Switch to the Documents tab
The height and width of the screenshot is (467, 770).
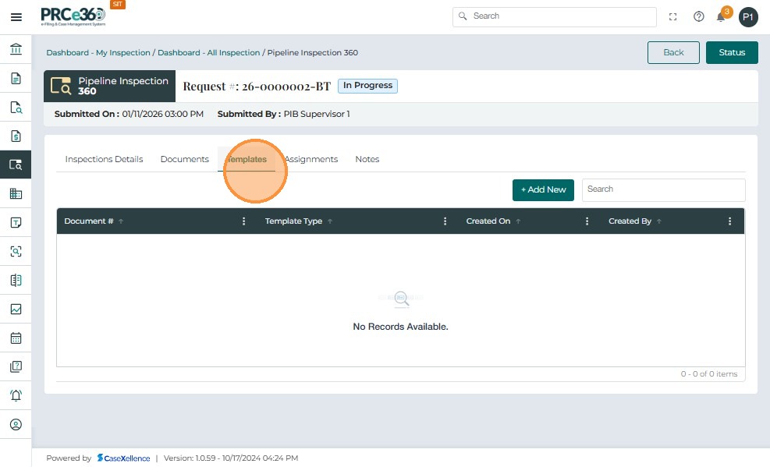pyautogui.click(x=185, y=159)
